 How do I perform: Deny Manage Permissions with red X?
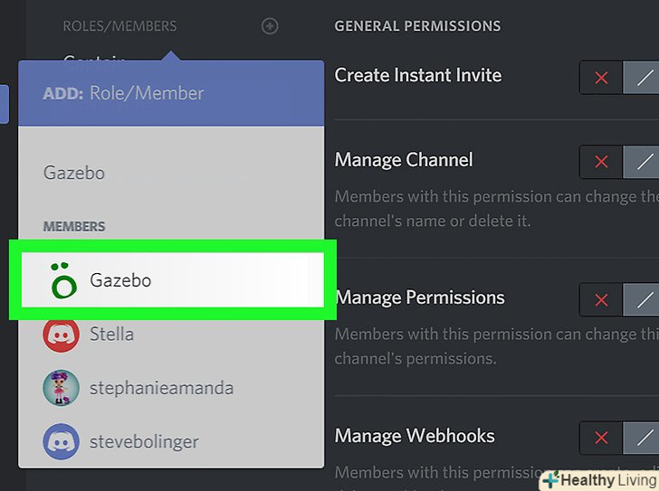click(601, 300)
